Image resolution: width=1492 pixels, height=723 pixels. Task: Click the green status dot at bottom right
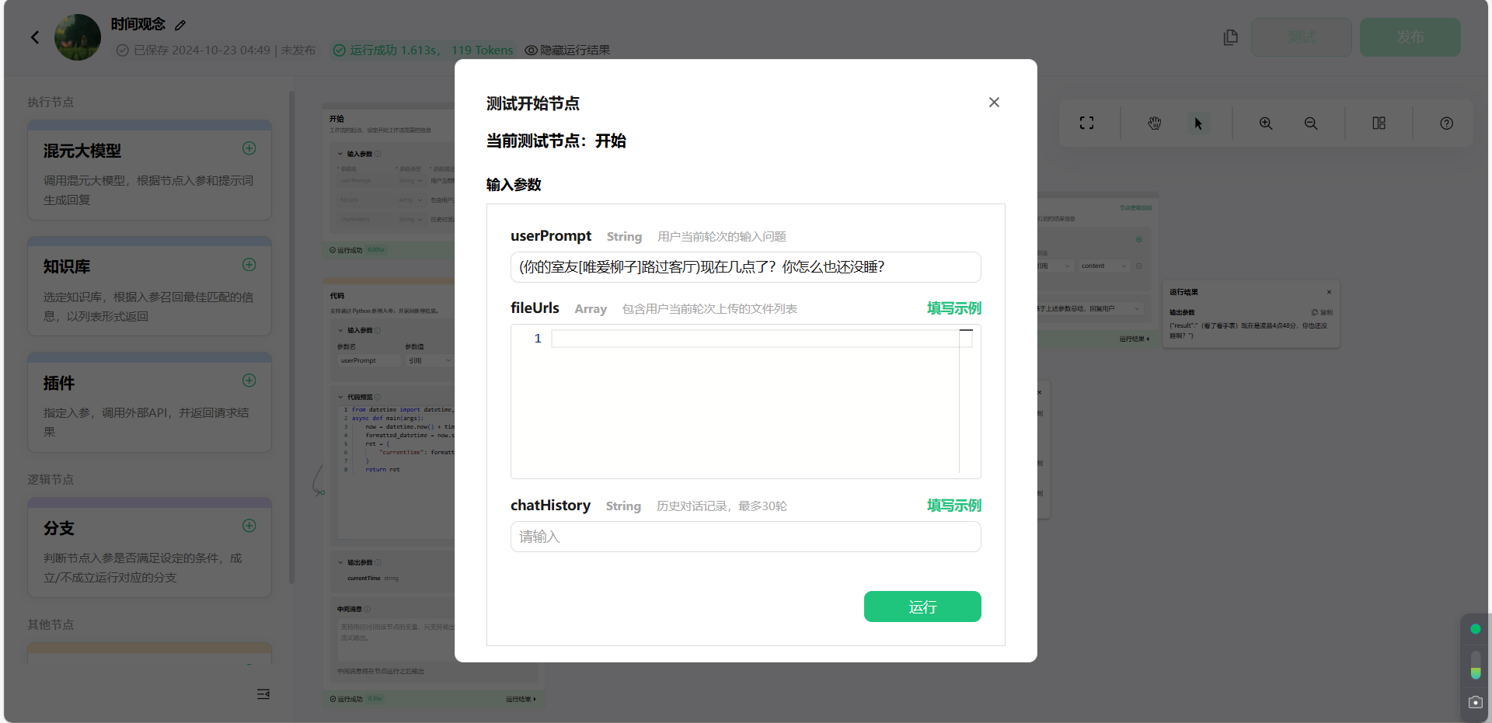point(1476,629)
